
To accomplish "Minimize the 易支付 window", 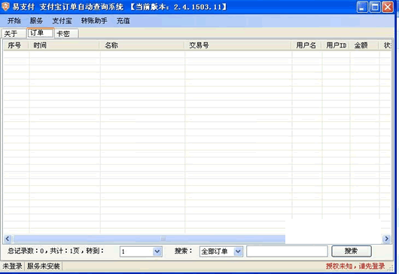I will pyautogui.click(x=362, y=7).
